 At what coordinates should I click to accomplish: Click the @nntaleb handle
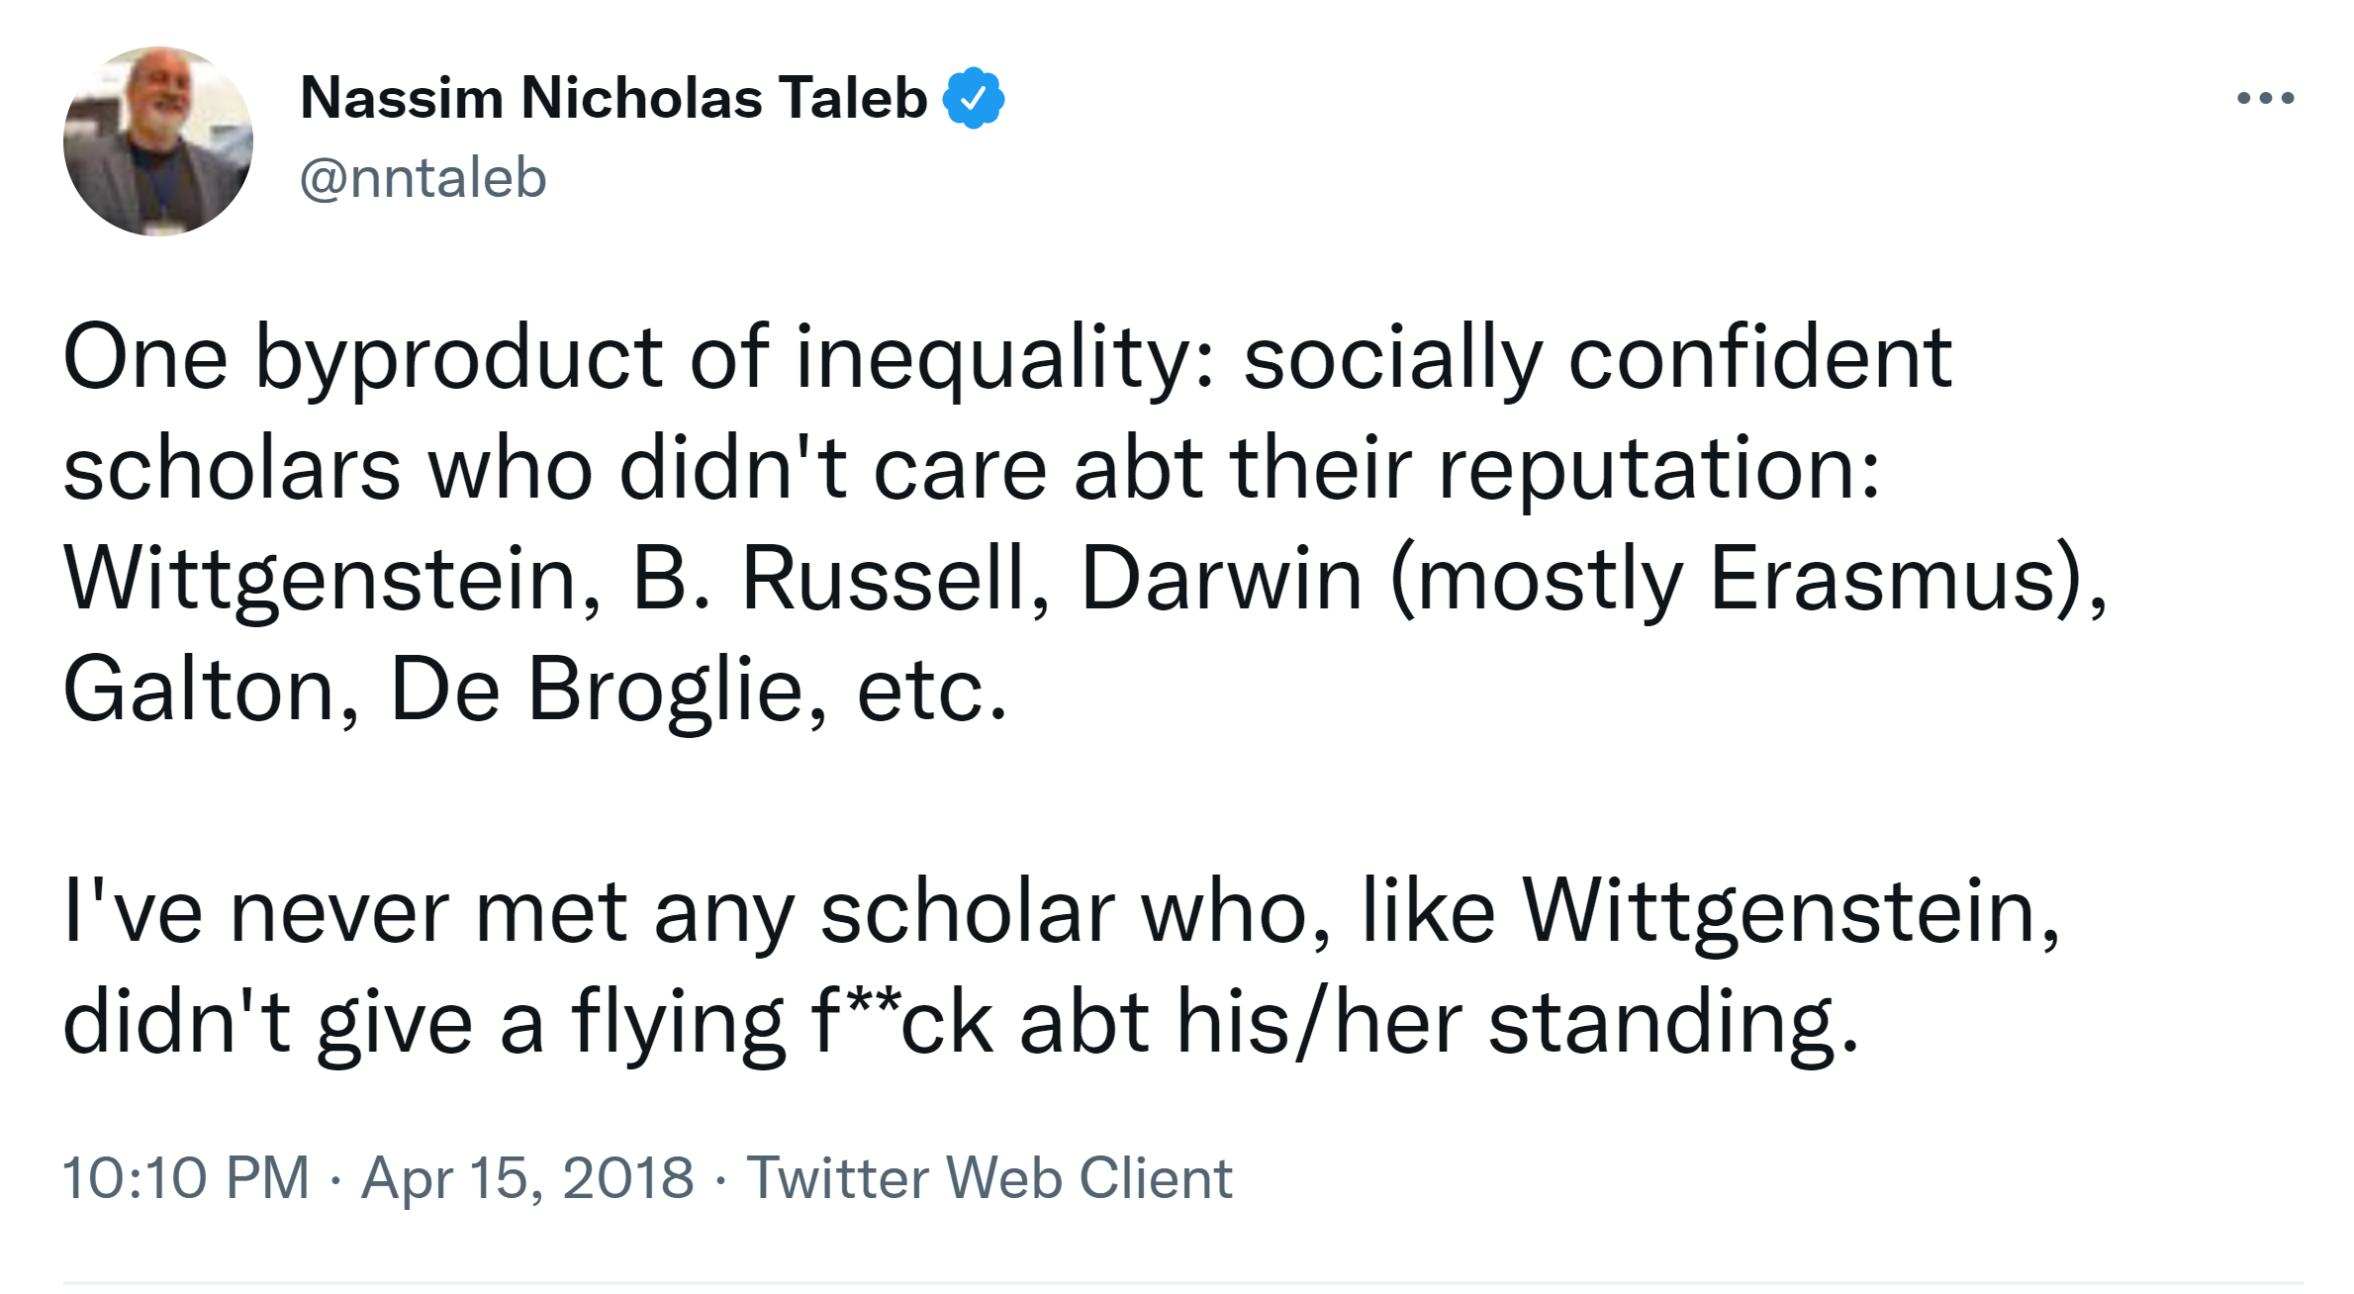(423, 178)
